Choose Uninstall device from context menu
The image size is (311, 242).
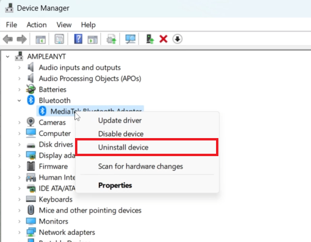pyautogui.click(x=123, y=148)
